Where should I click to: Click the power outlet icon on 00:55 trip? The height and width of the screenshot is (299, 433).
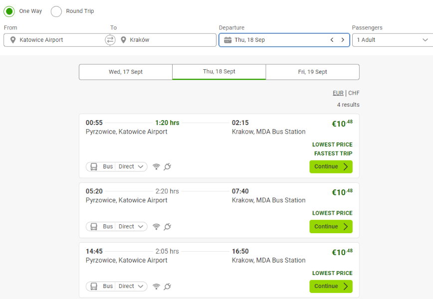[x=167, y=166]
